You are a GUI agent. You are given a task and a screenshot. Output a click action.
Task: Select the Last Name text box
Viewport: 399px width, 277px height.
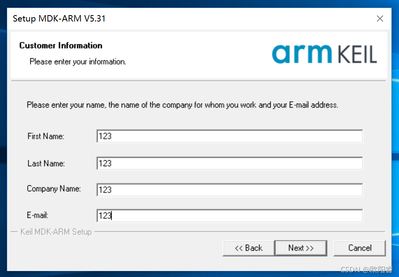point(230,163)
